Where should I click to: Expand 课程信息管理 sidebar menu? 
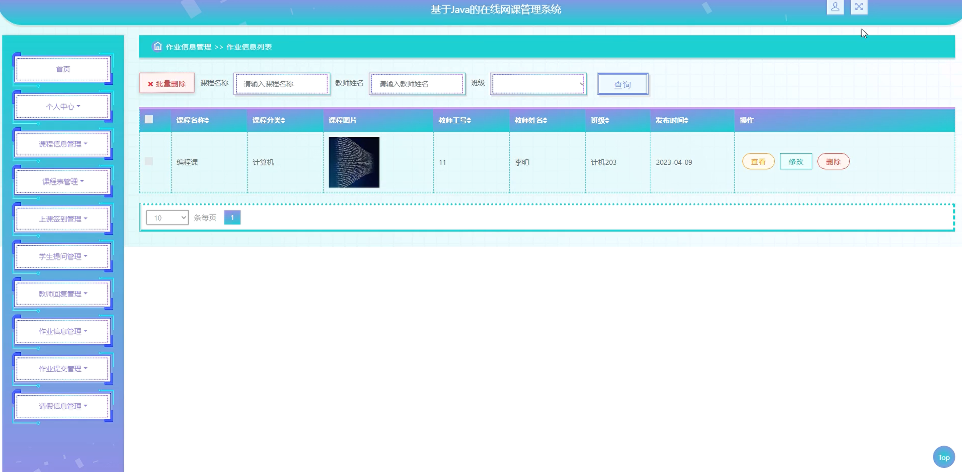click(63, 144)
